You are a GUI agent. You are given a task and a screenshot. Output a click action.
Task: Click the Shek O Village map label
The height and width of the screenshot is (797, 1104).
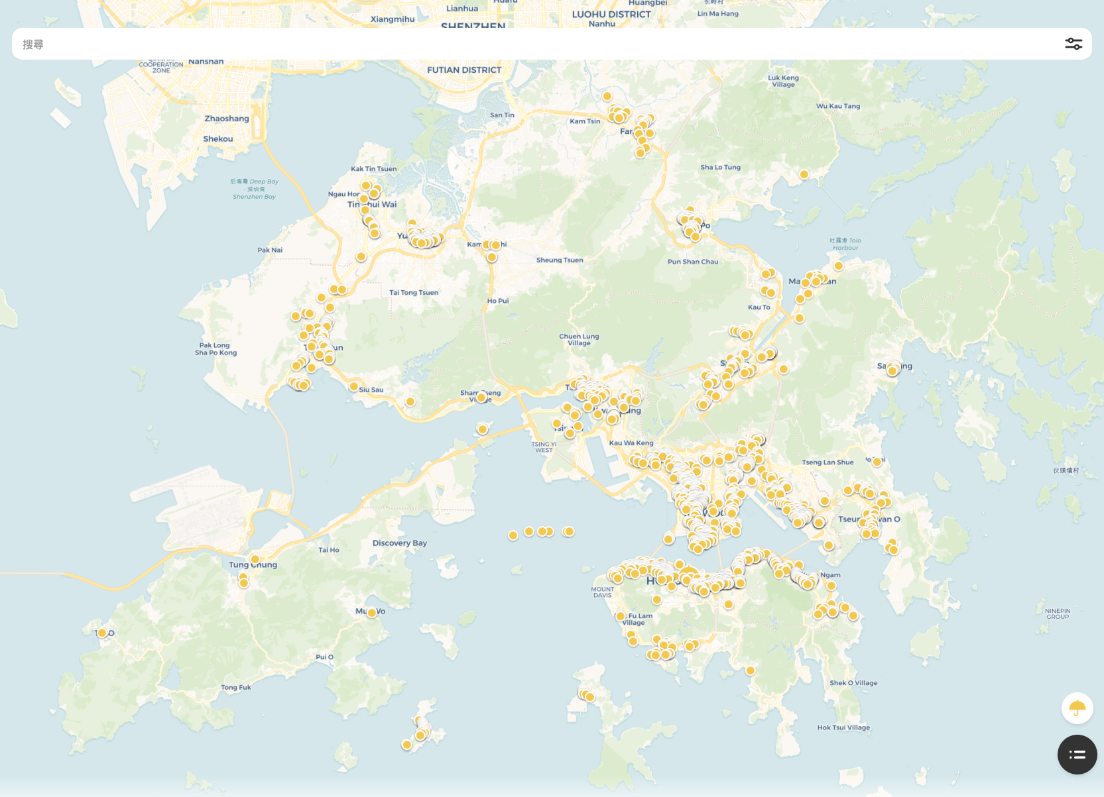853,683
